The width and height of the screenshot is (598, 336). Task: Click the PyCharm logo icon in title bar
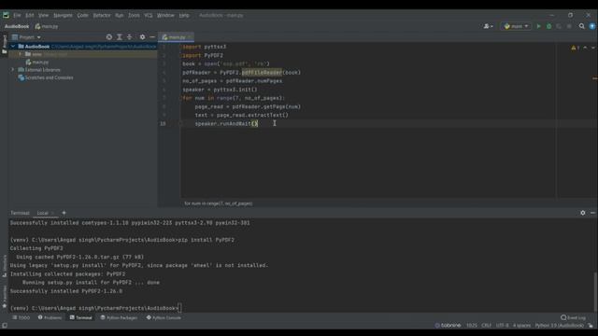(x=6, y=15)
